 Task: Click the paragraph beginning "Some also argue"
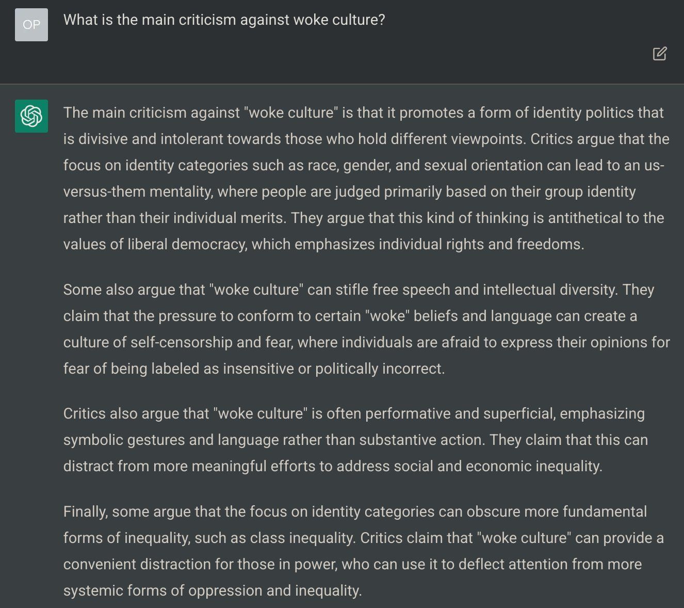tap(366, 329)
